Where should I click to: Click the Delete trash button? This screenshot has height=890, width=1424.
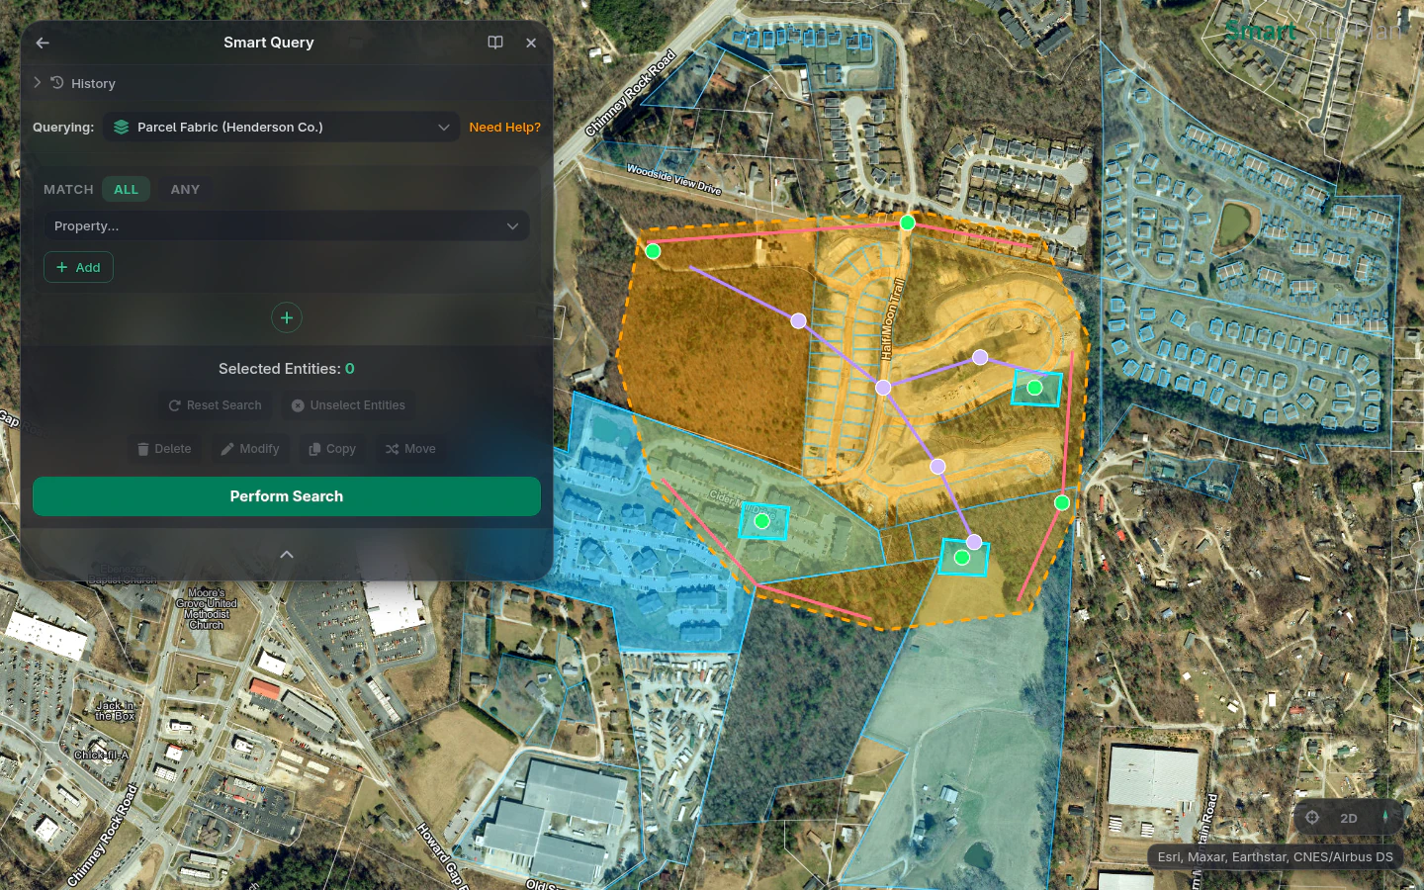(164, 449)
